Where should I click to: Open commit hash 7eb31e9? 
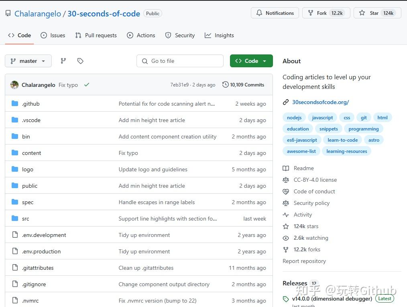(179, 84)
